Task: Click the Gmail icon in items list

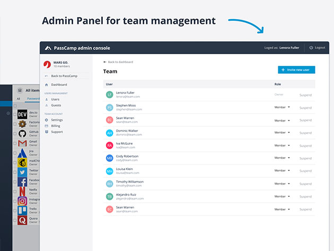Action: [22, 144]
